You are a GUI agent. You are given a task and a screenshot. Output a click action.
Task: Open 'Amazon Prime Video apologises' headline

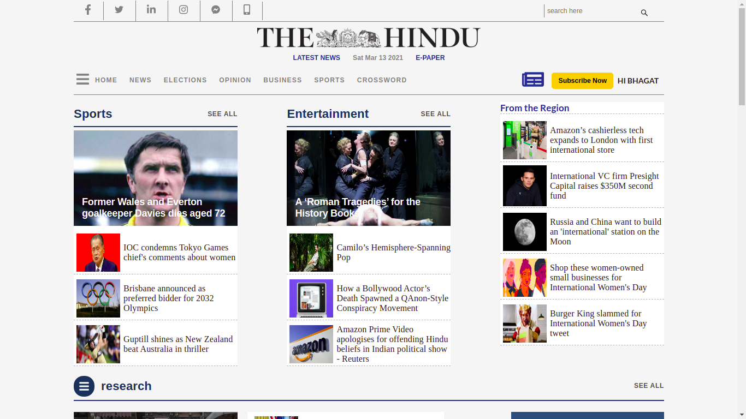392,344
